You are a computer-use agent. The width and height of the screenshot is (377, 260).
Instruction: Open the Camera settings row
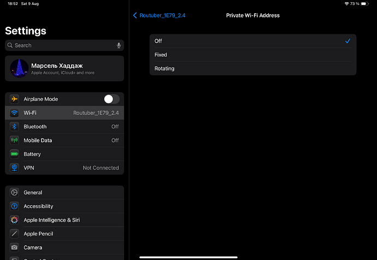point(64,247)
